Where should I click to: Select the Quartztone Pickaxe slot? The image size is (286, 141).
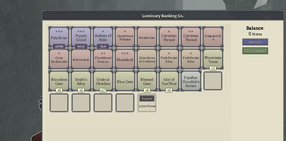(125, 37)
